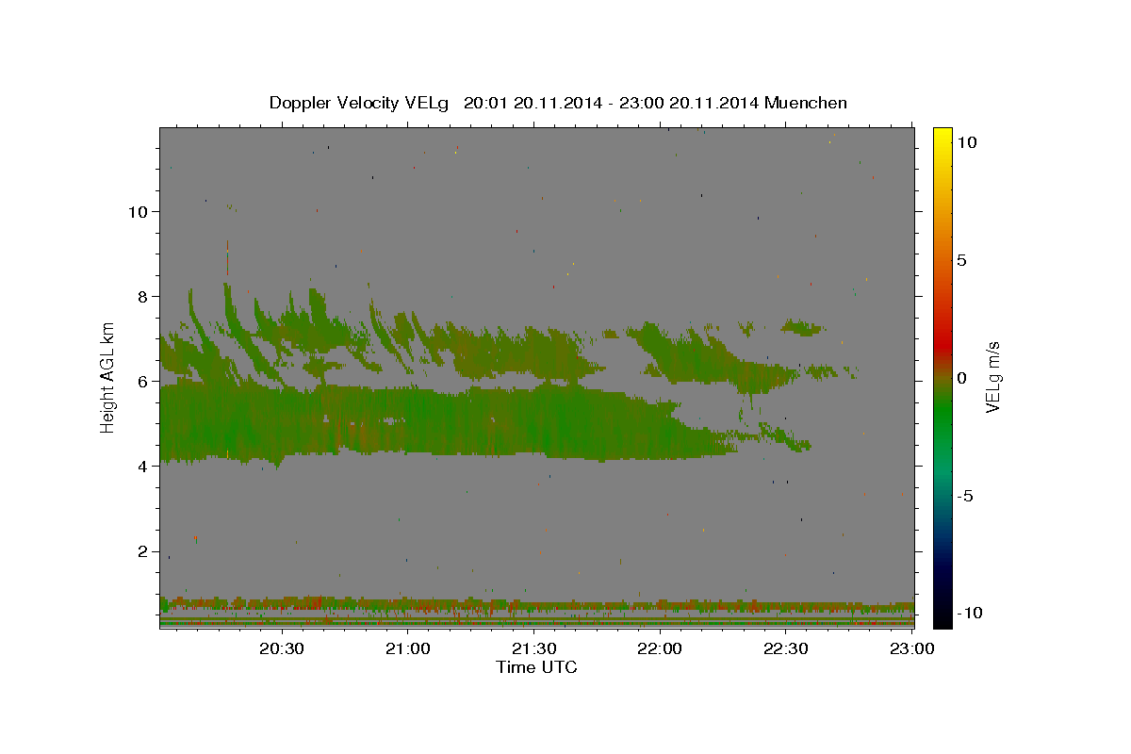The image size is (1131, 754).
Task: Click the '22:30' time axis label
Action: [x=786, y=648]
